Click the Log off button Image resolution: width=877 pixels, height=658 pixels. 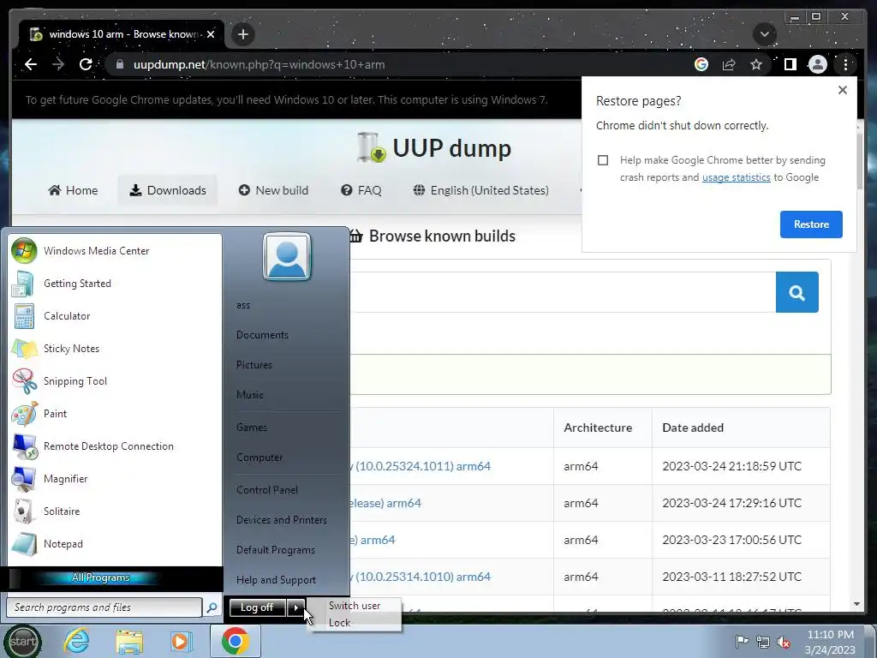coord(257,607)
